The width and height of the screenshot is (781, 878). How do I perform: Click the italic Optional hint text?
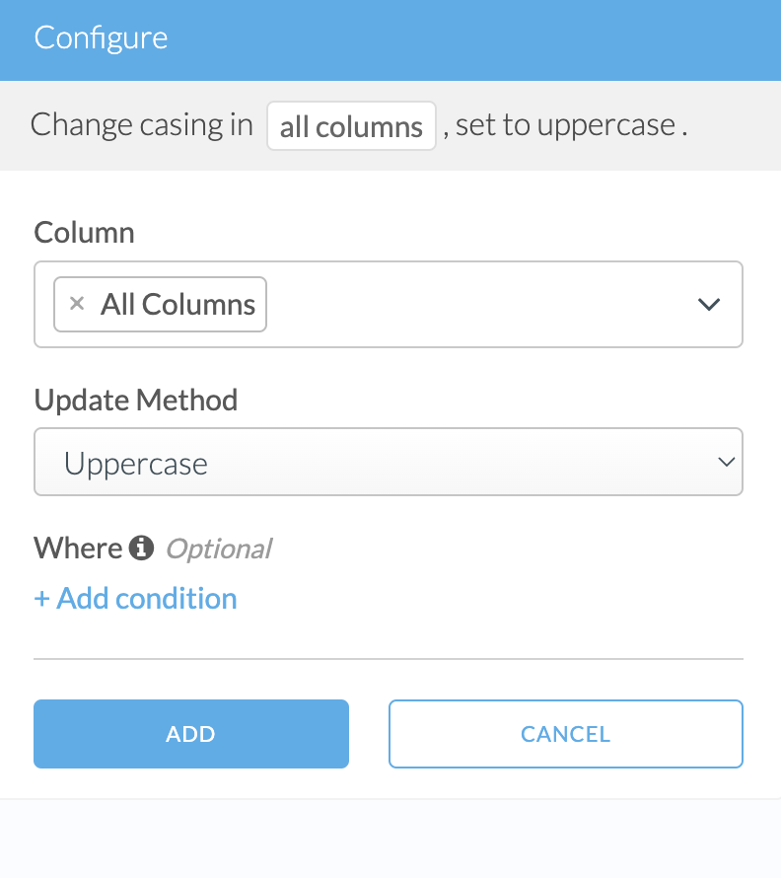point(218,549)
